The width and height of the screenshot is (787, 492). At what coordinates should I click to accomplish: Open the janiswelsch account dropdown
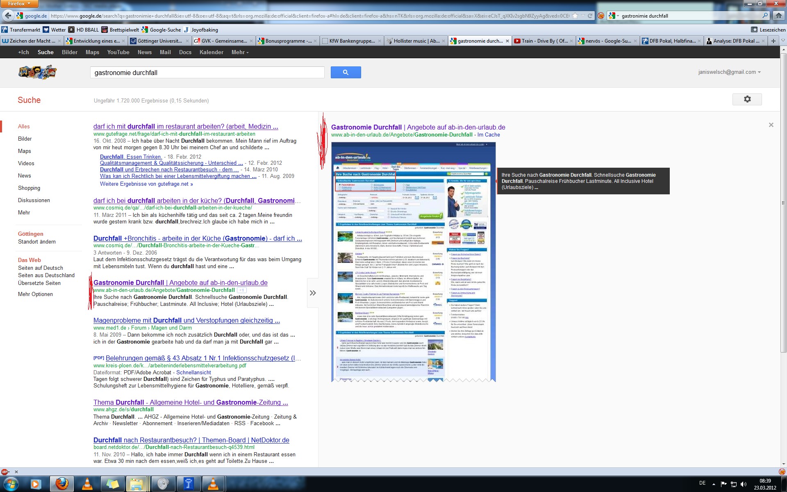click(729, 72)
